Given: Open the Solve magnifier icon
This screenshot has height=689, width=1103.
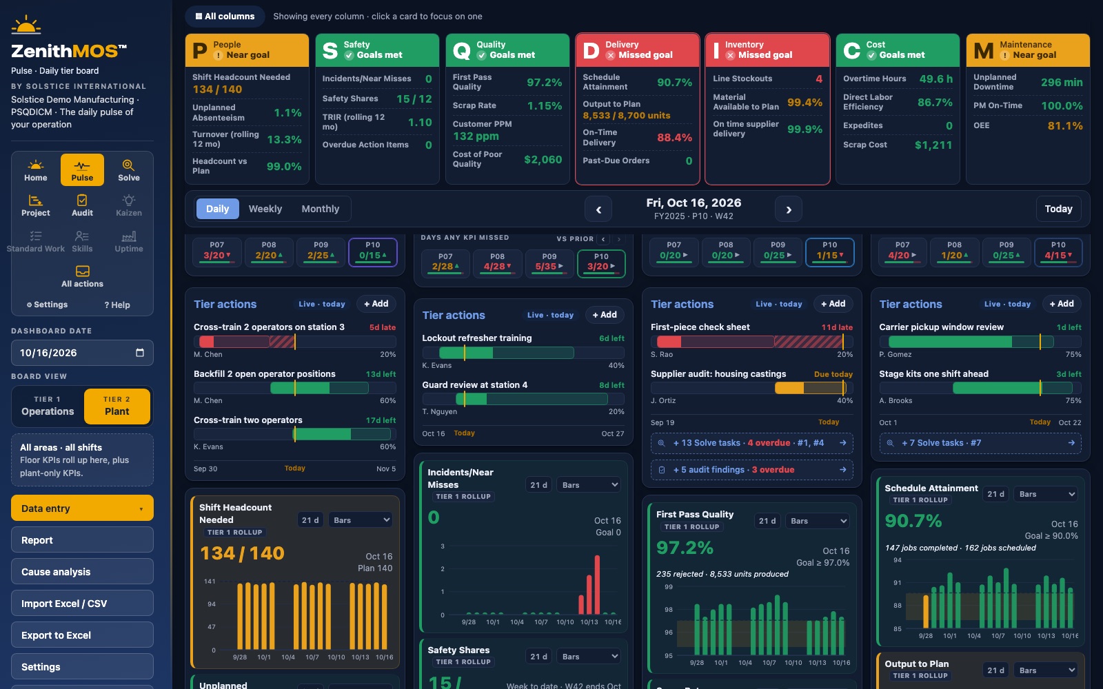Looking at the screenshot, I should click(129, 170).
